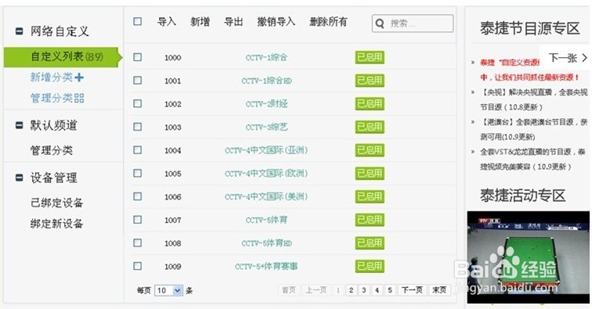Collapse the 默认频道 section
Viewport: 592px width, 309px height.
coord(20,125)
